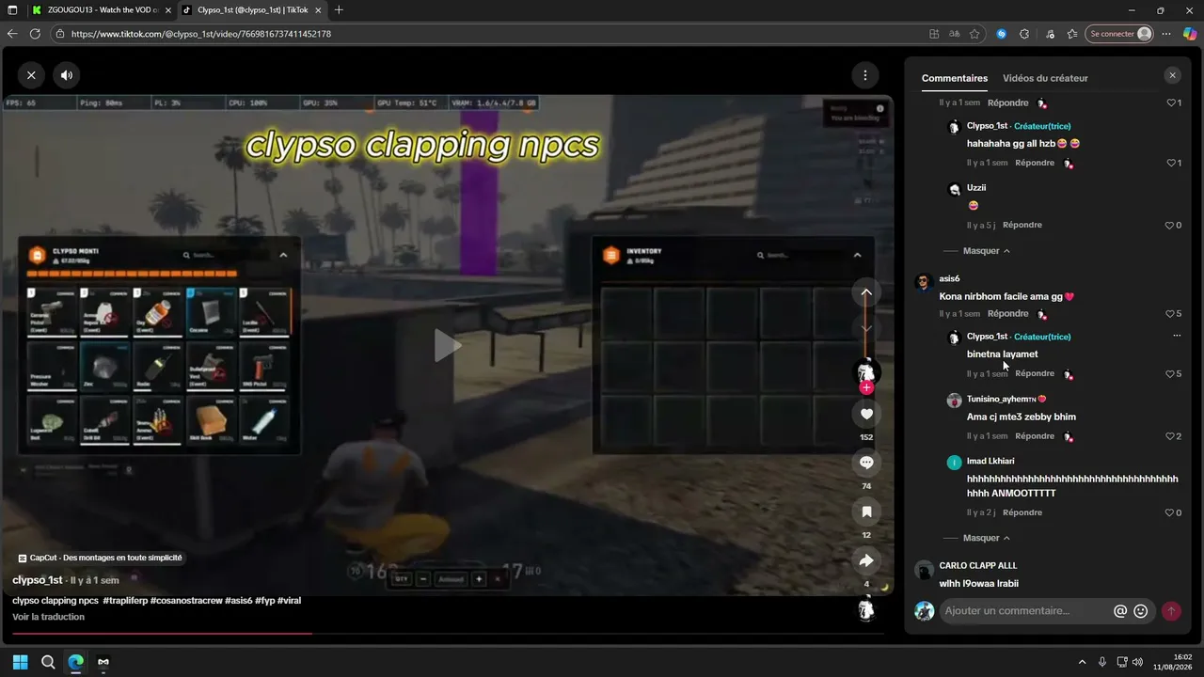Close the TikTok video viewer

[31, 75]
